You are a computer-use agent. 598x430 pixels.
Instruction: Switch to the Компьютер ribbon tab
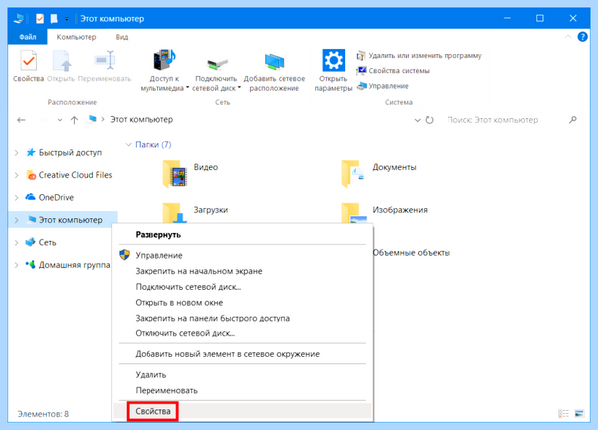coord(76,37)
